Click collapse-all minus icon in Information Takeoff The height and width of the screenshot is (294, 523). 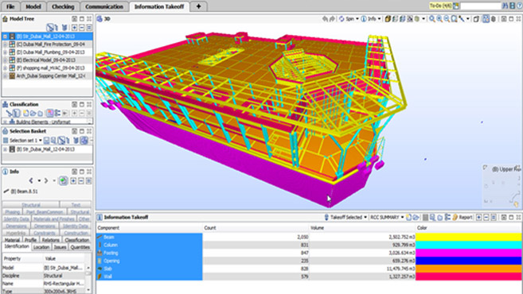pos(486,218)
